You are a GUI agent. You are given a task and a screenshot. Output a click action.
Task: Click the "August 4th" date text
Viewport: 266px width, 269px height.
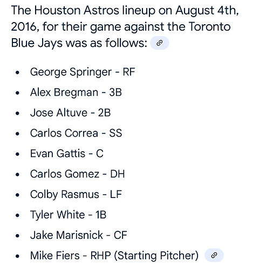click(x=207, y=11)
